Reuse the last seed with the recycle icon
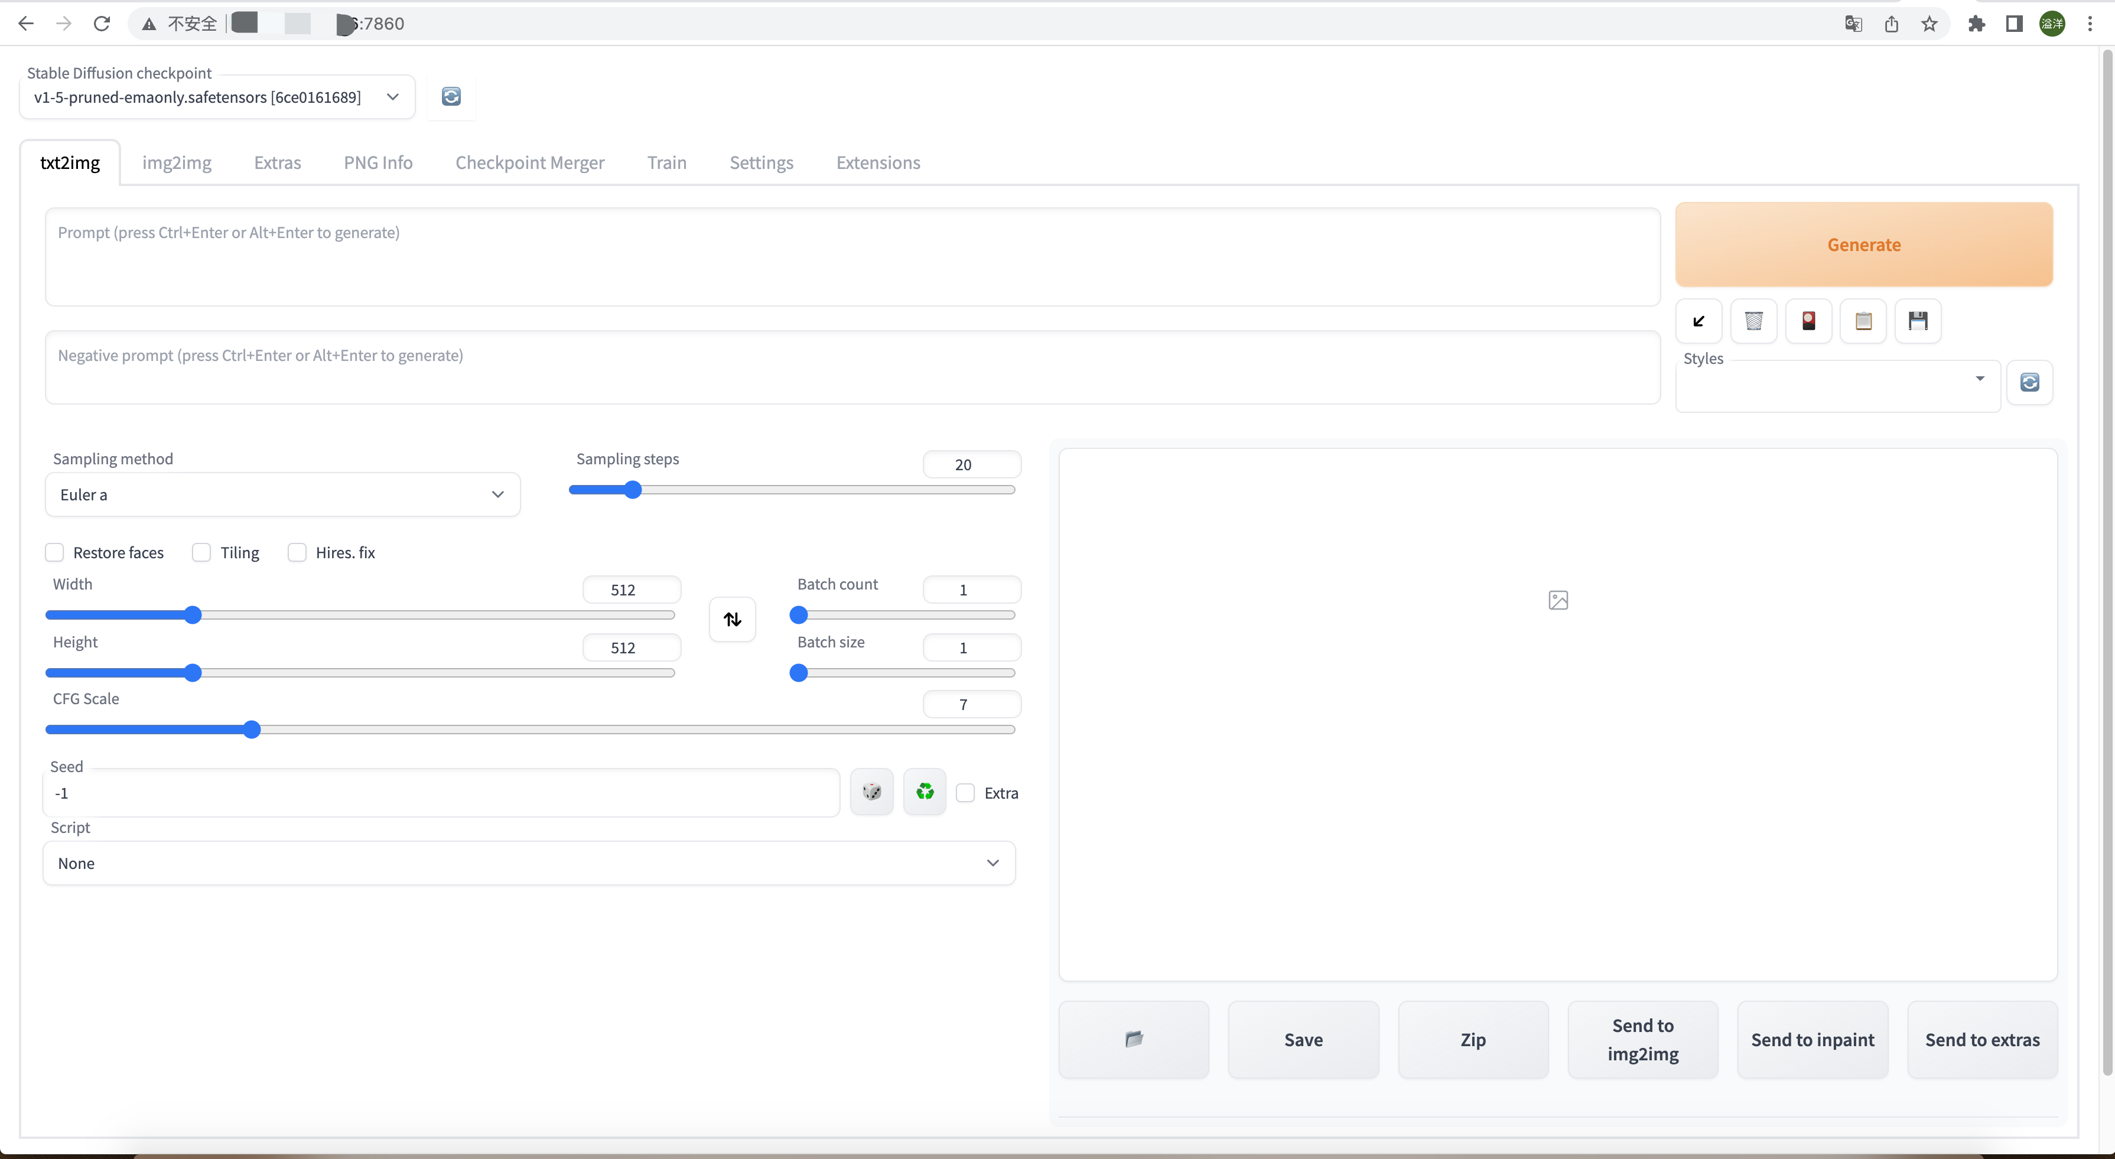 [x=925, y=792]
